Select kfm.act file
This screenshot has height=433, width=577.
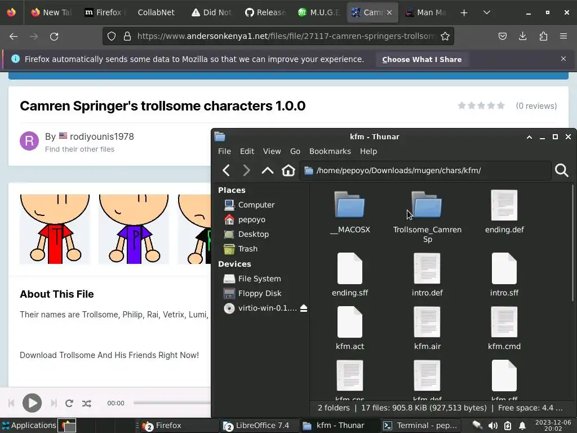(x=349, y=329)
